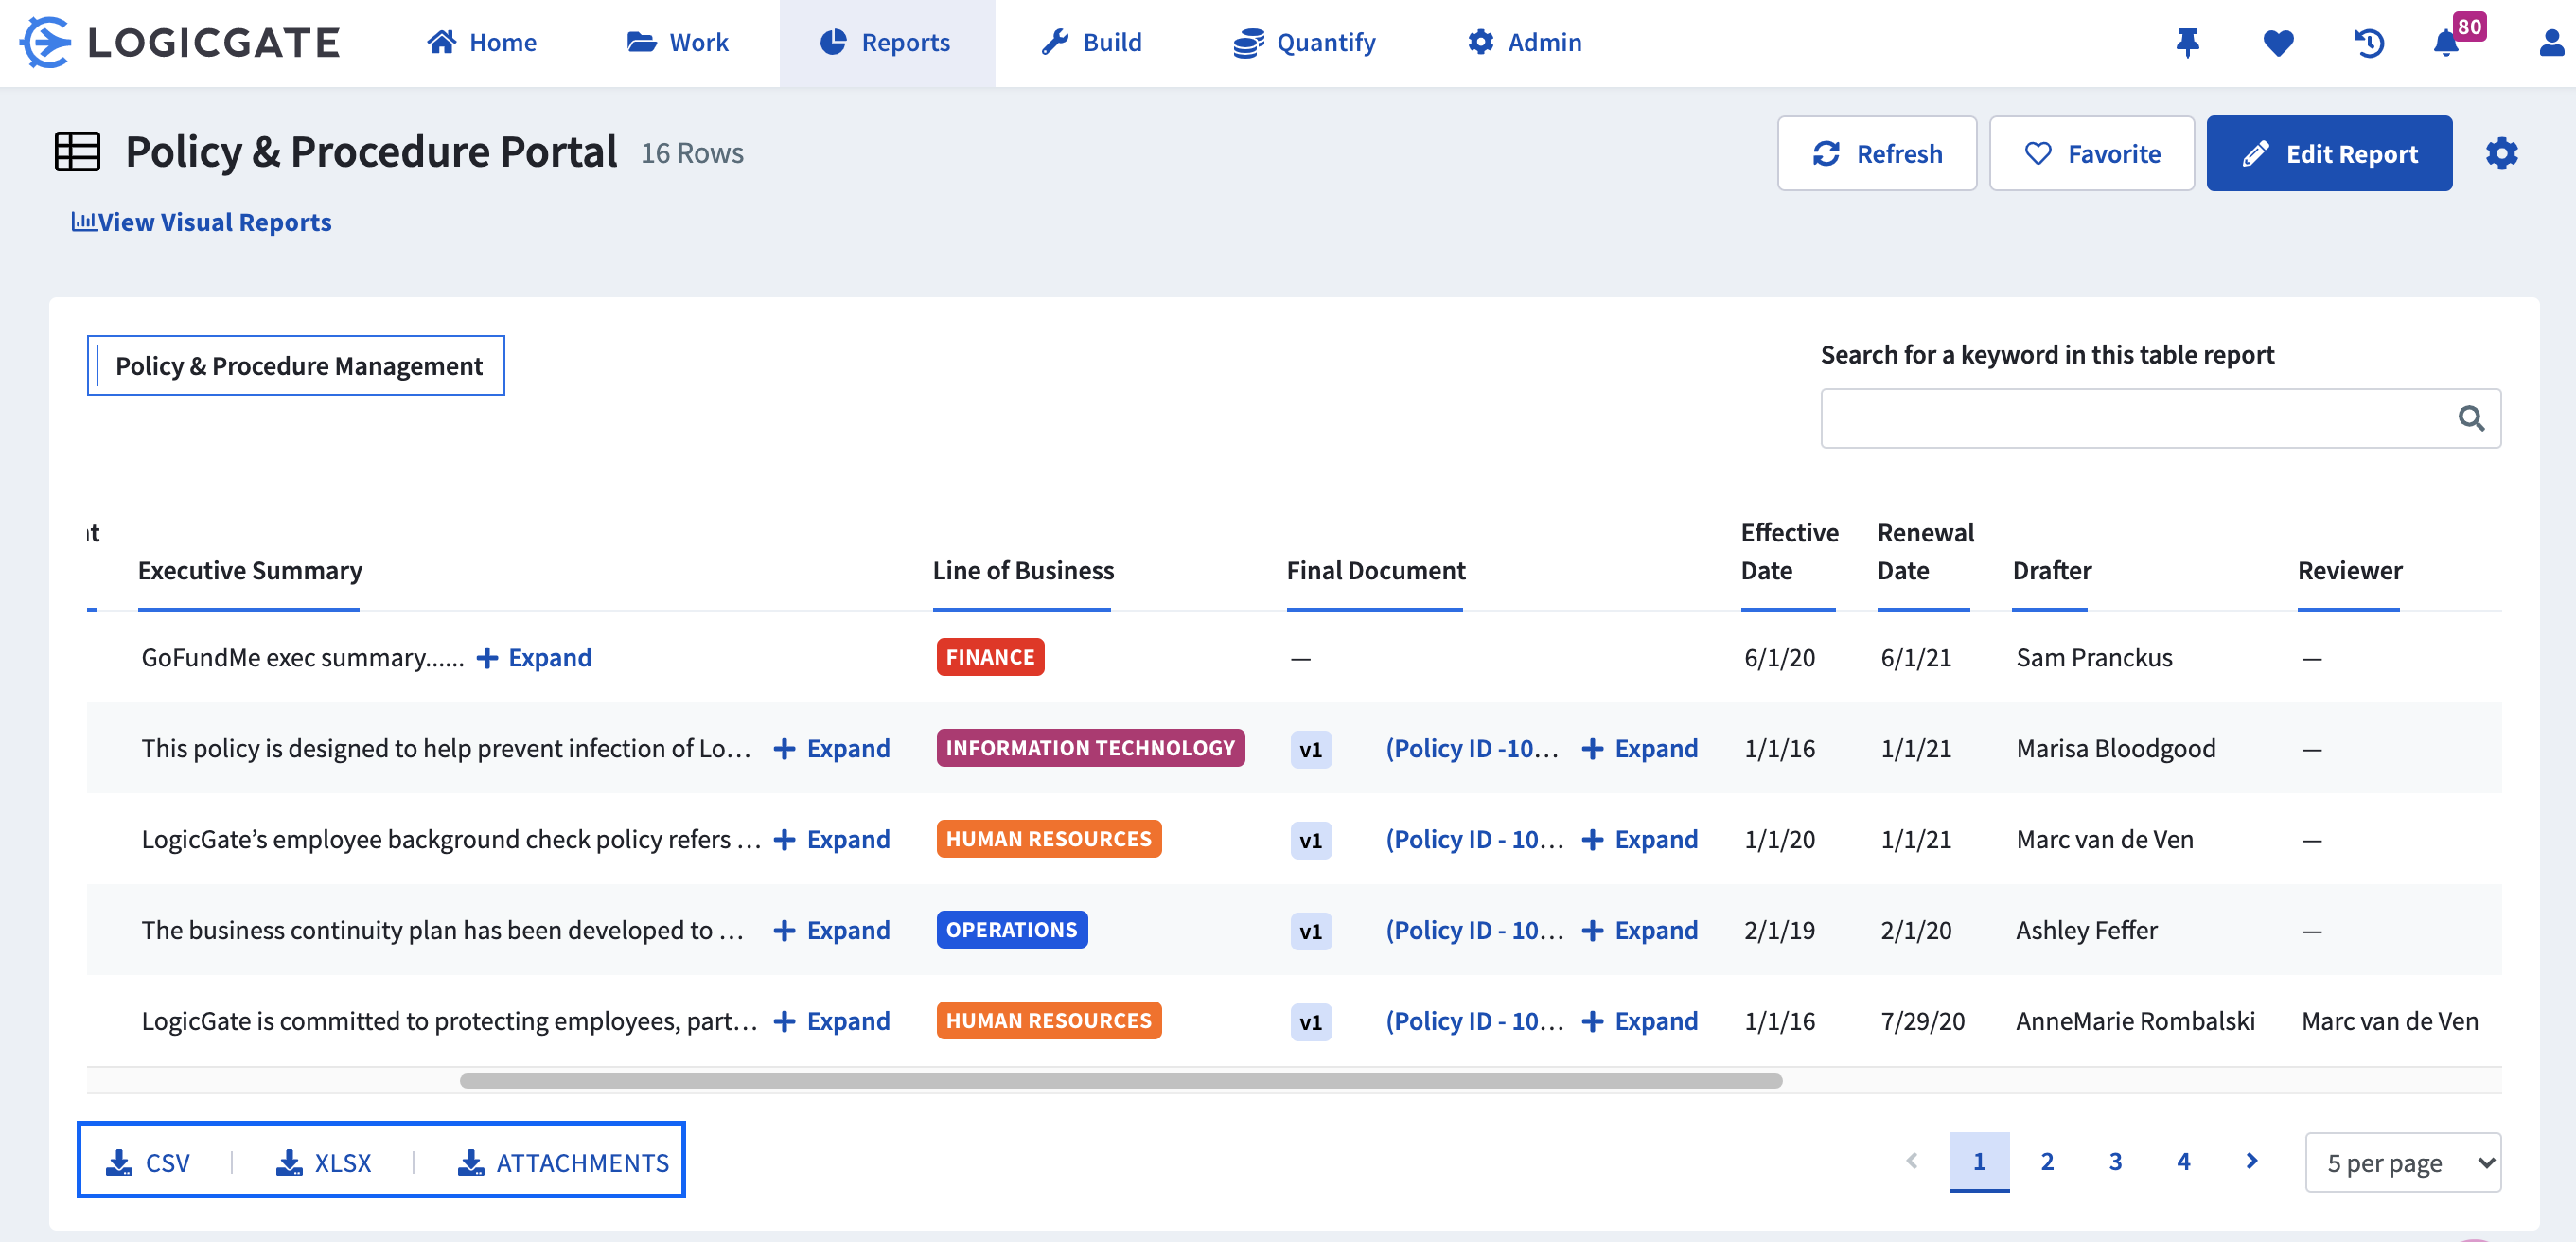Click the LogicGate logo
This screenshot has width=2576, height=1242.
coord(181,42)
